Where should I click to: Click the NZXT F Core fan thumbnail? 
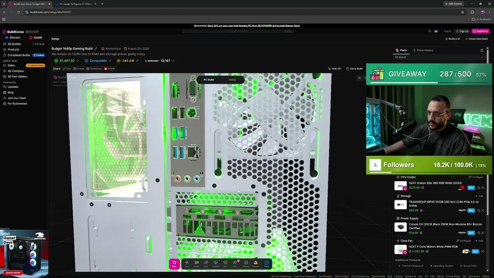click(x=401, y=249)
